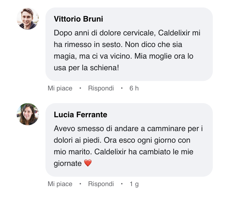Like Vittorio Bruni's comment with Mi piace

click(x=60, y=88)
